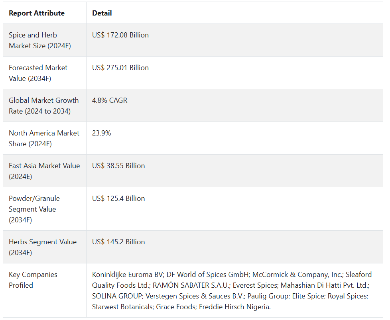Screen dimensions: 390x320
Task: Select the "North America Market Share (2024E)" label
Action: (44, 138)
